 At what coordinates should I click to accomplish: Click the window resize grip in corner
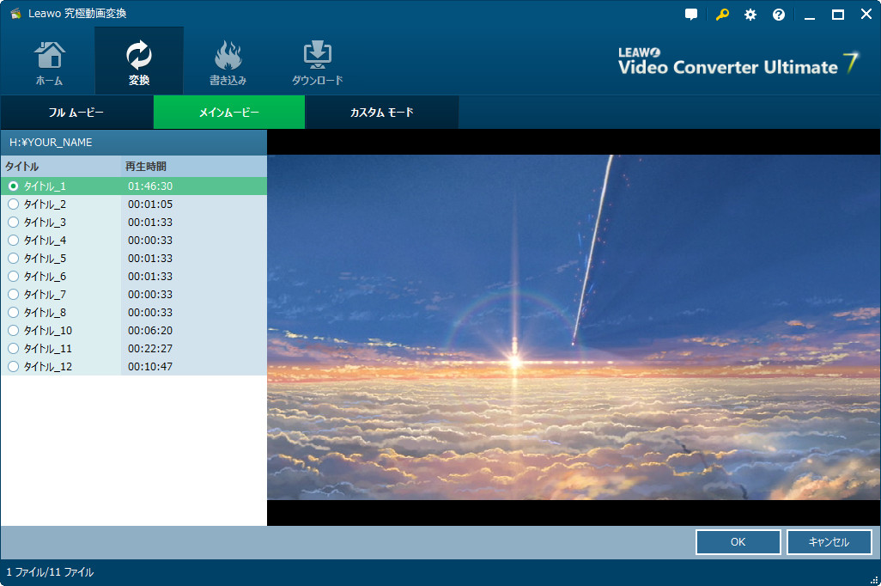(x=873, y=580)
